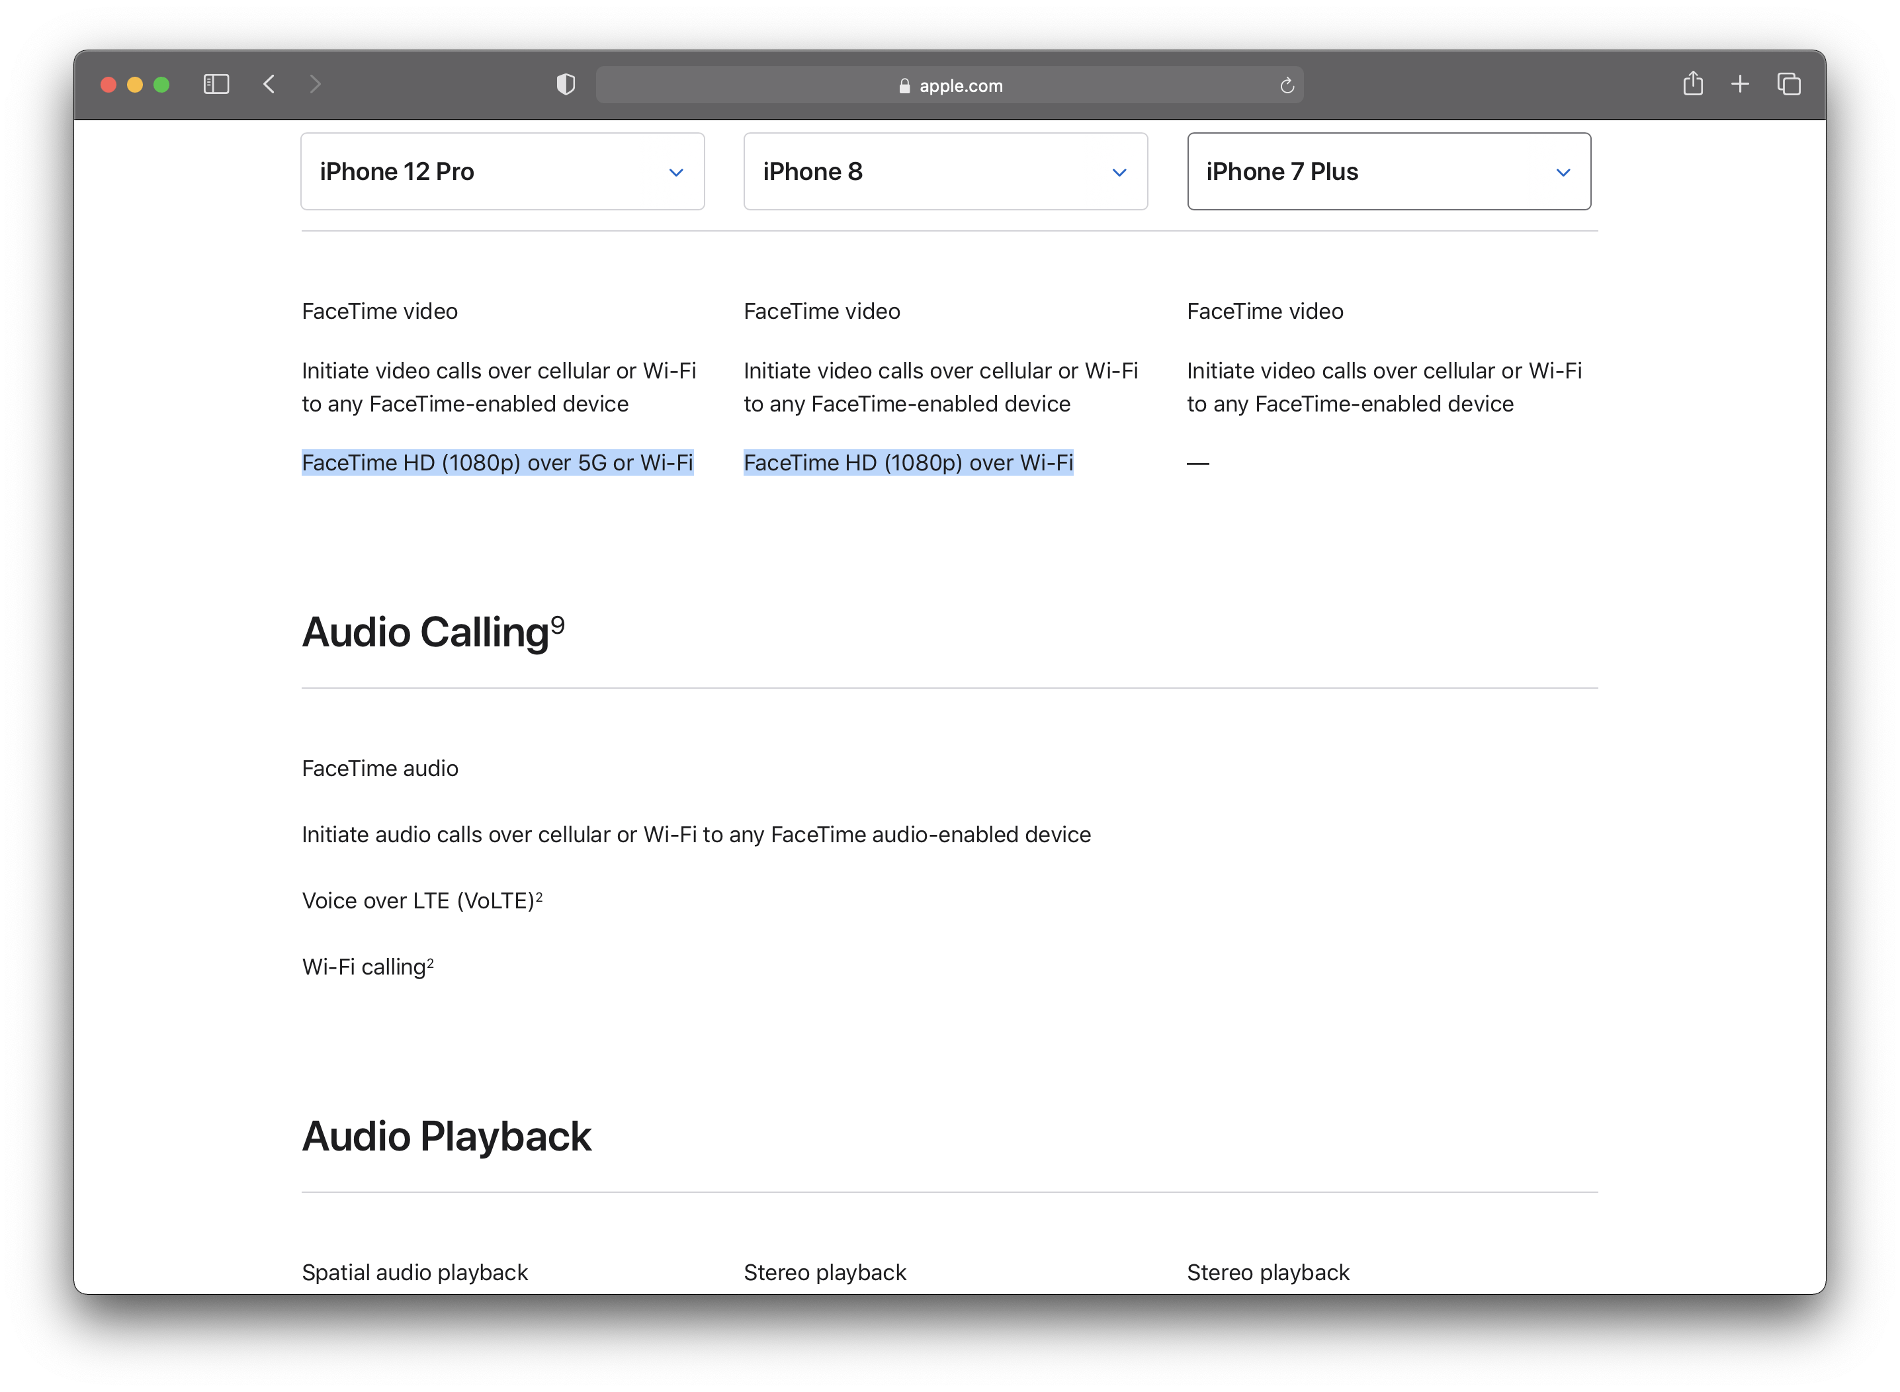
Task: Click Initiate audio calls over cellular text
Action: [696, 835]
